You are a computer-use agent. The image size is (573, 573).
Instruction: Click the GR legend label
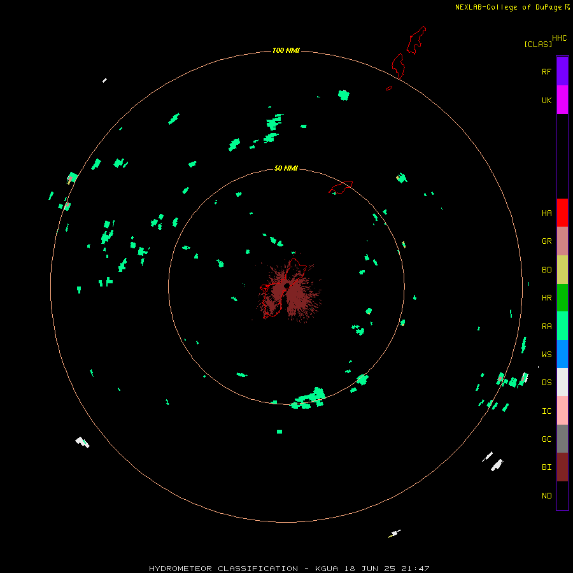click(546, 241)
